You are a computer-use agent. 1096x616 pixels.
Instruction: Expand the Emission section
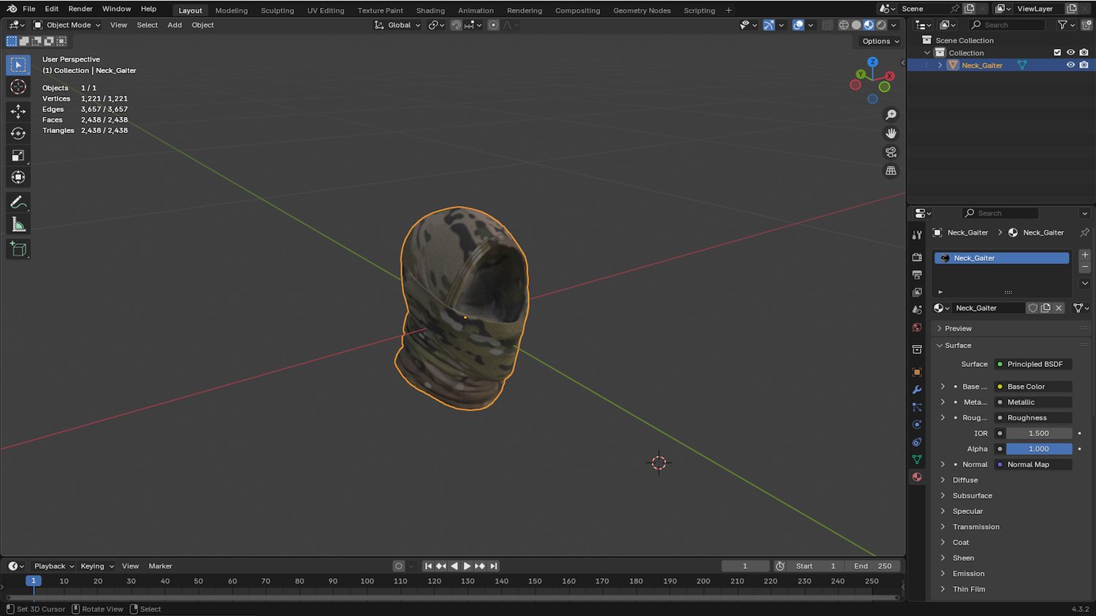(968, 574)
